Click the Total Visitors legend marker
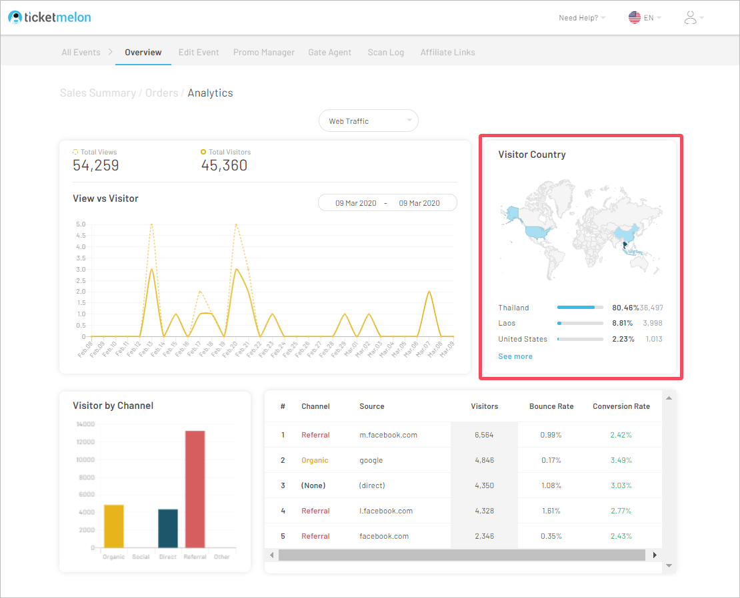 (x=203, y=152)
